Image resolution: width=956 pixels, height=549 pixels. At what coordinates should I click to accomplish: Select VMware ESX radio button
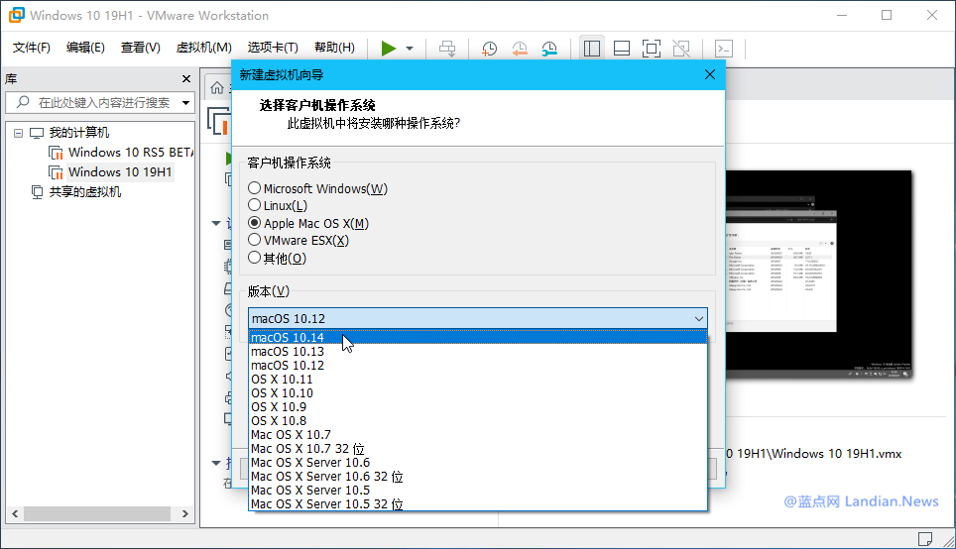254,240
